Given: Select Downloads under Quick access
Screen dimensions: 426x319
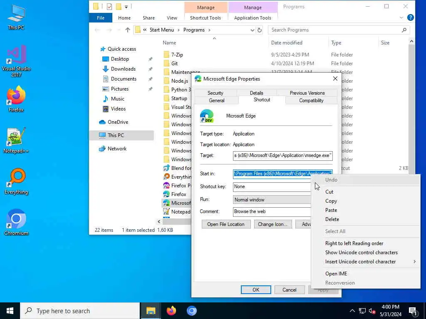Looking at the screenshot, I should [x=123, y=69].
